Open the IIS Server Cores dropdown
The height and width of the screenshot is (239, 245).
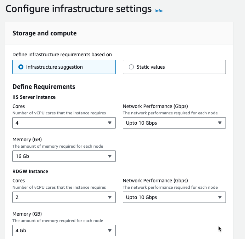pos(64,123)
